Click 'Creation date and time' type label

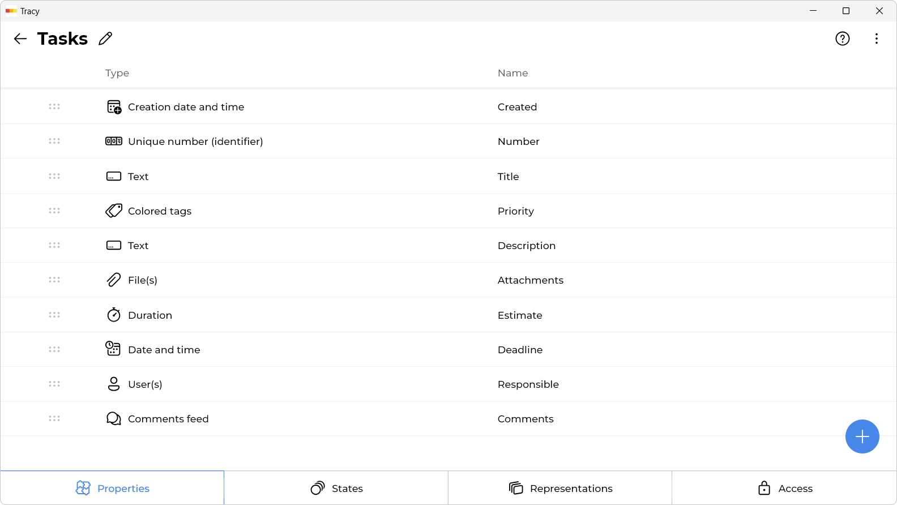tap(186, 107)
